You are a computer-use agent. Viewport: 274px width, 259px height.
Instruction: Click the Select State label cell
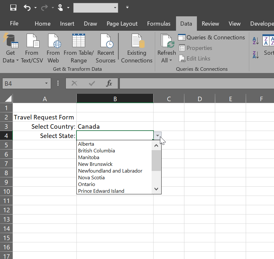pos(45,135)
